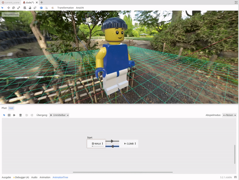Select the WALK to CLIMB transition arrow
Viewport: 239px width, 180px height.
click(x=112, y=141)
